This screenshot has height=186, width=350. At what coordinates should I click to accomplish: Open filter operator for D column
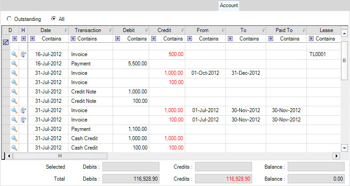tap(15, 39)
